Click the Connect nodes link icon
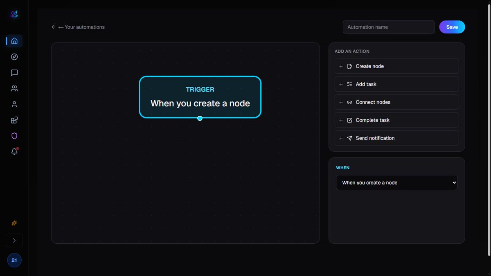 (x=349, y=102)
